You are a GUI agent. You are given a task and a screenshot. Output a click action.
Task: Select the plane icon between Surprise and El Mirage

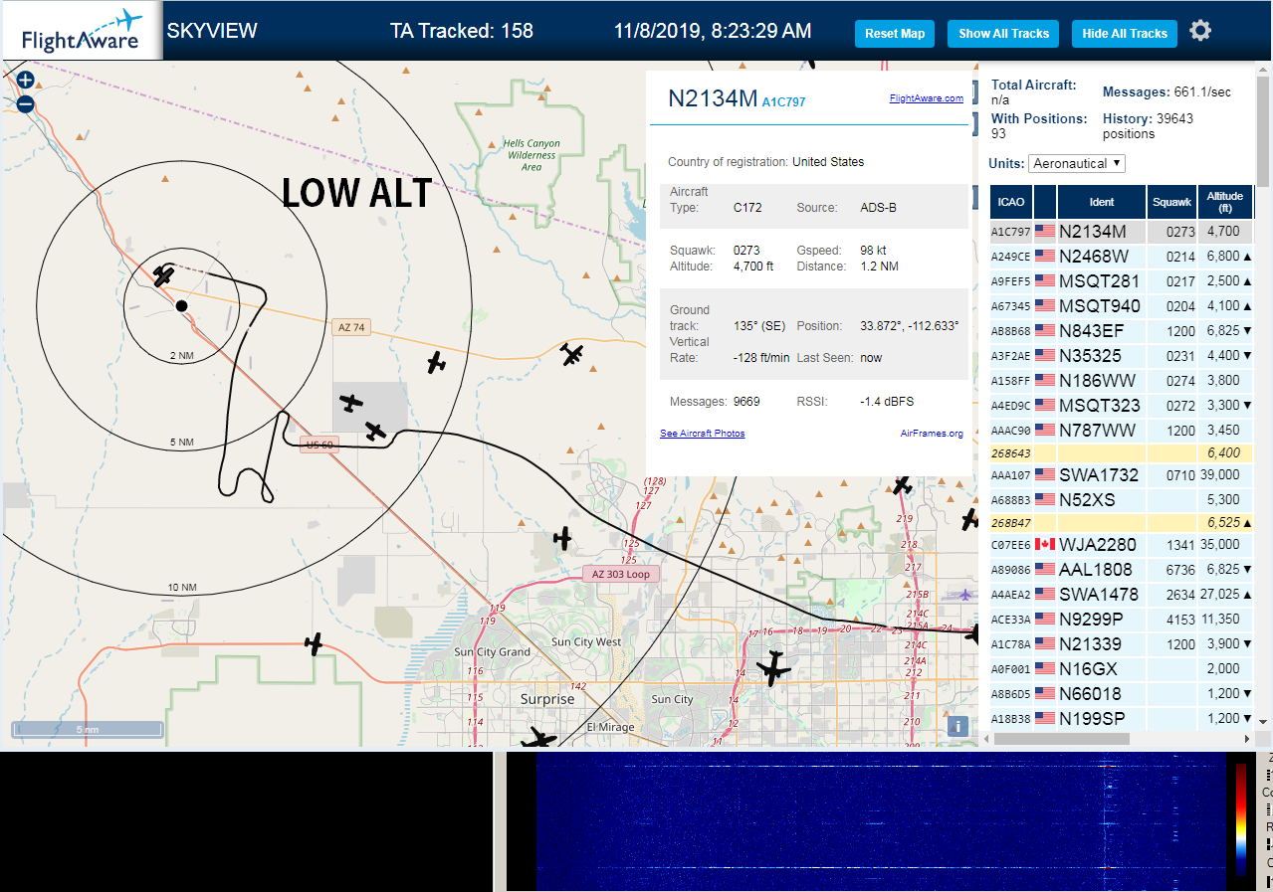coord(538,737)
